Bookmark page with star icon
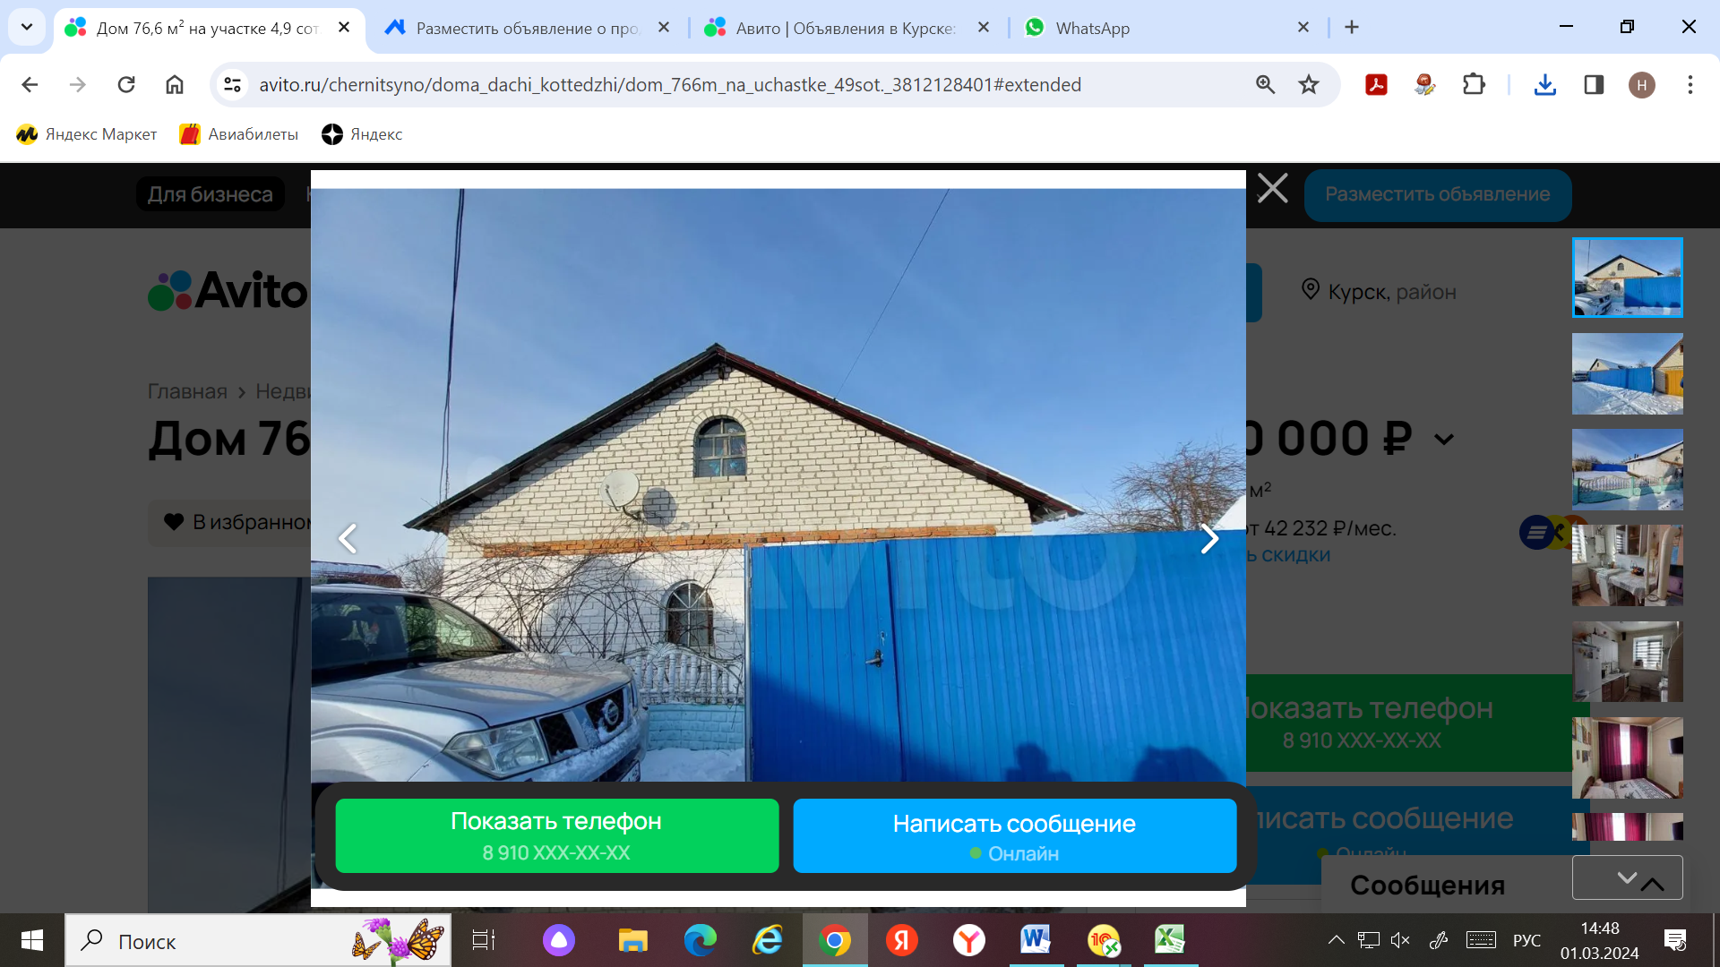The image size is (1720, 967). point(1309,84)
